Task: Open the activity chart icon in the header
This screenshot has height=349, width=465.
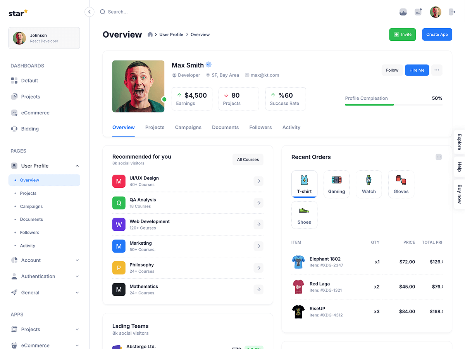Action: [x=403, y=12]
